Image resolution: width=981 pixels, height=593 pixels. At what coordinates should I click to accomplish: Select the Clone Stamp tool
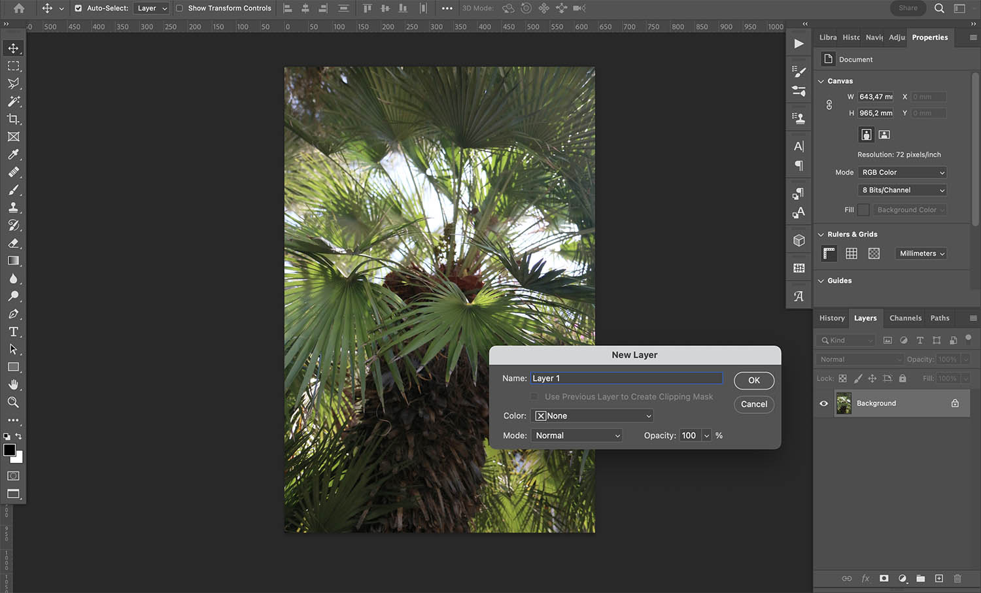[13, 207]
